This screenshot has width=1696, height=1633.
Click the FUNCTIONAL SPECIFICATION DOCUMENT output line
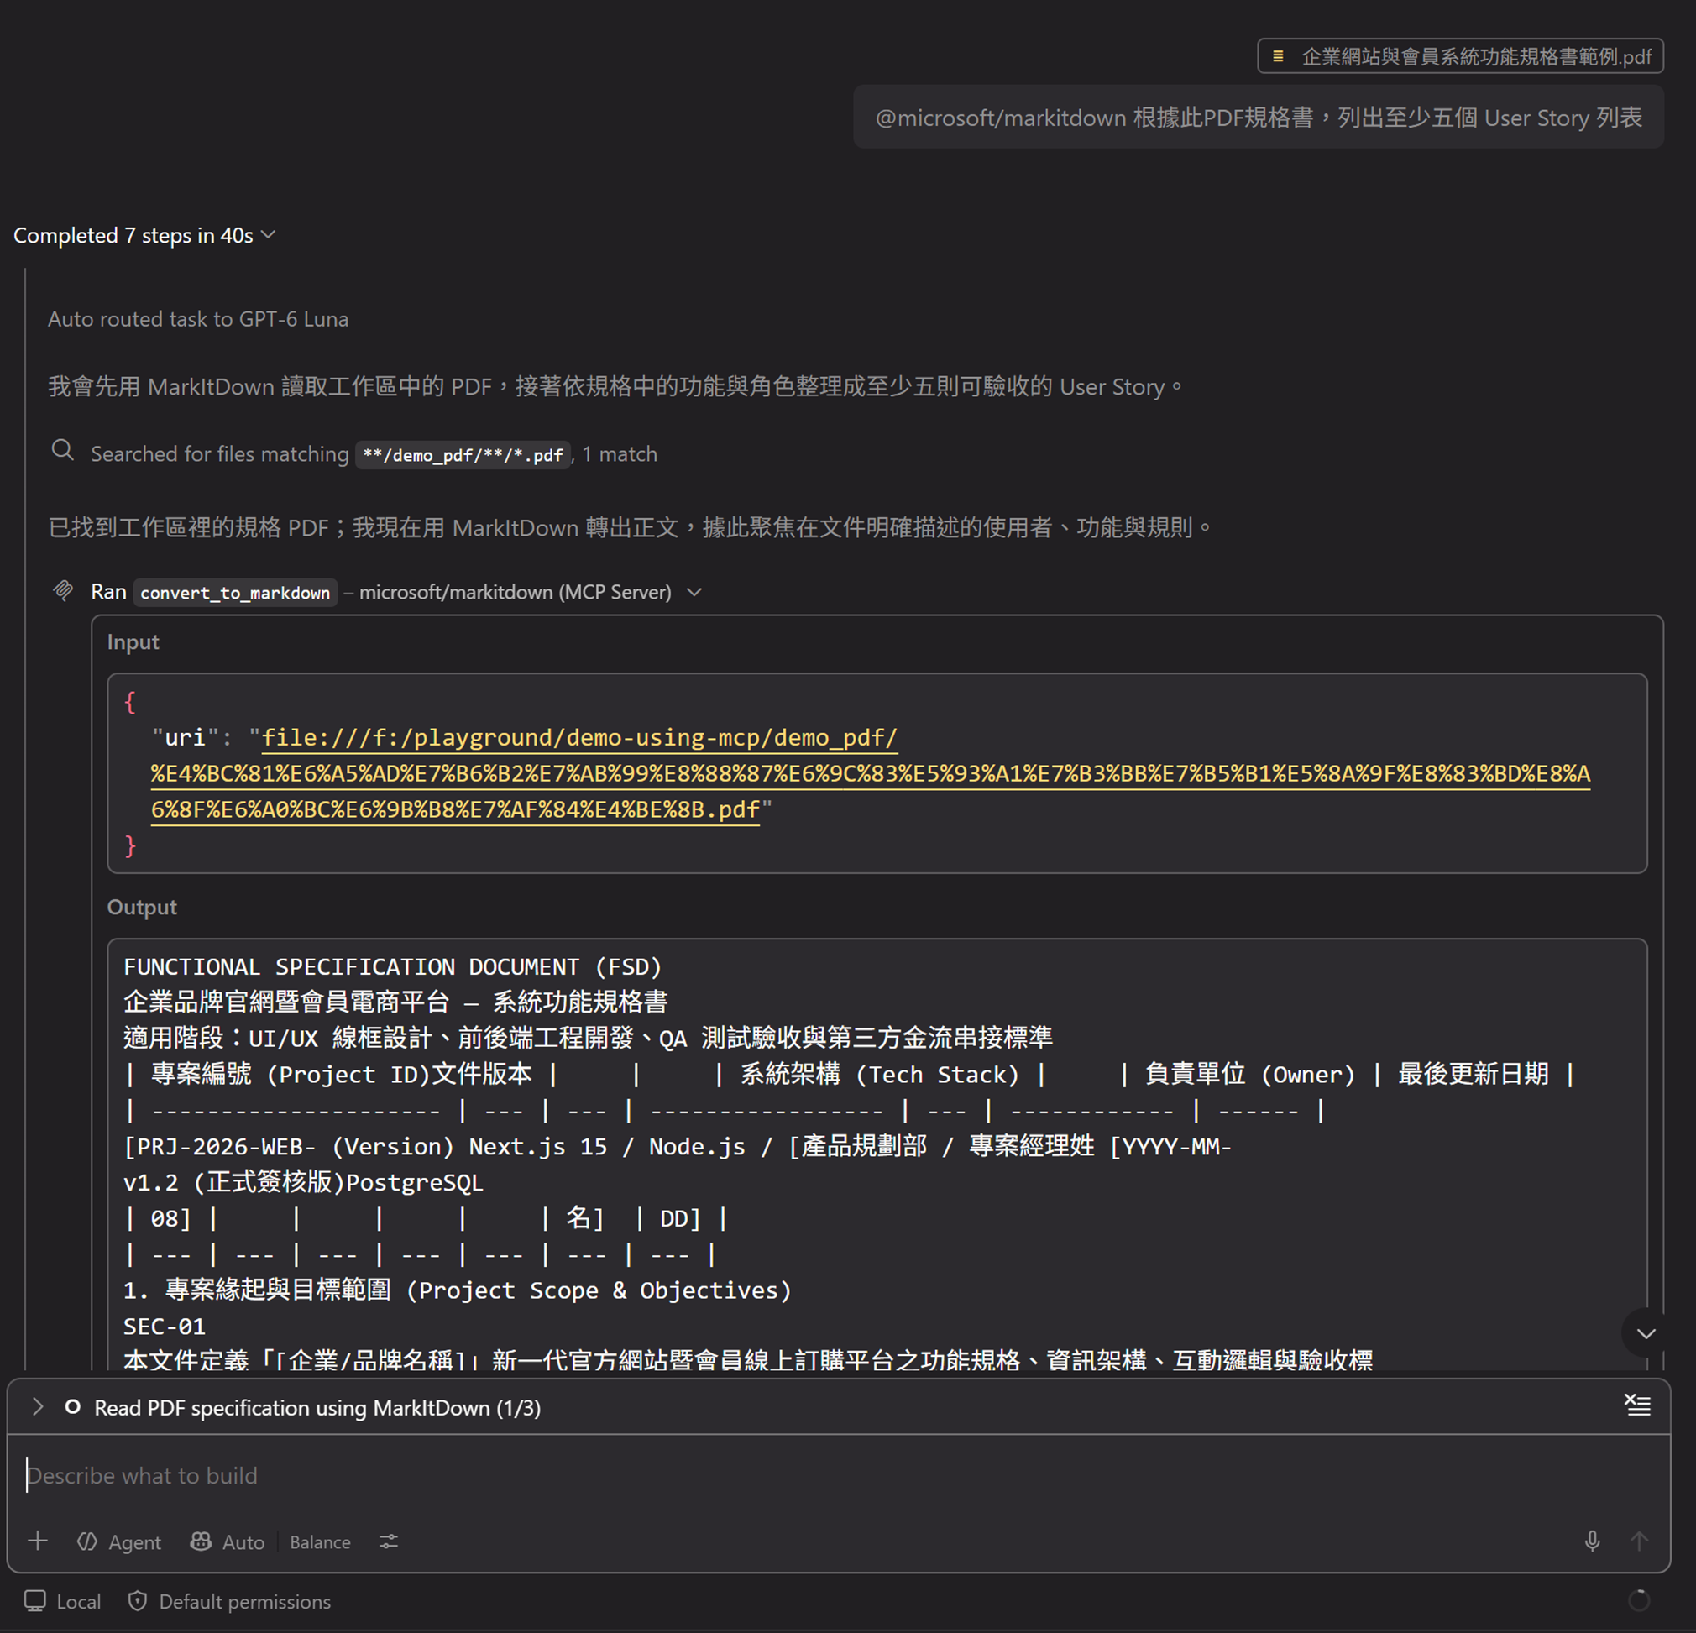tap(393, 966)
